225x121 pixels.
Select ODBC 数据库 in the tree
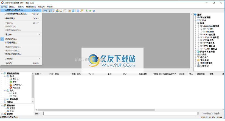point(206,63)
